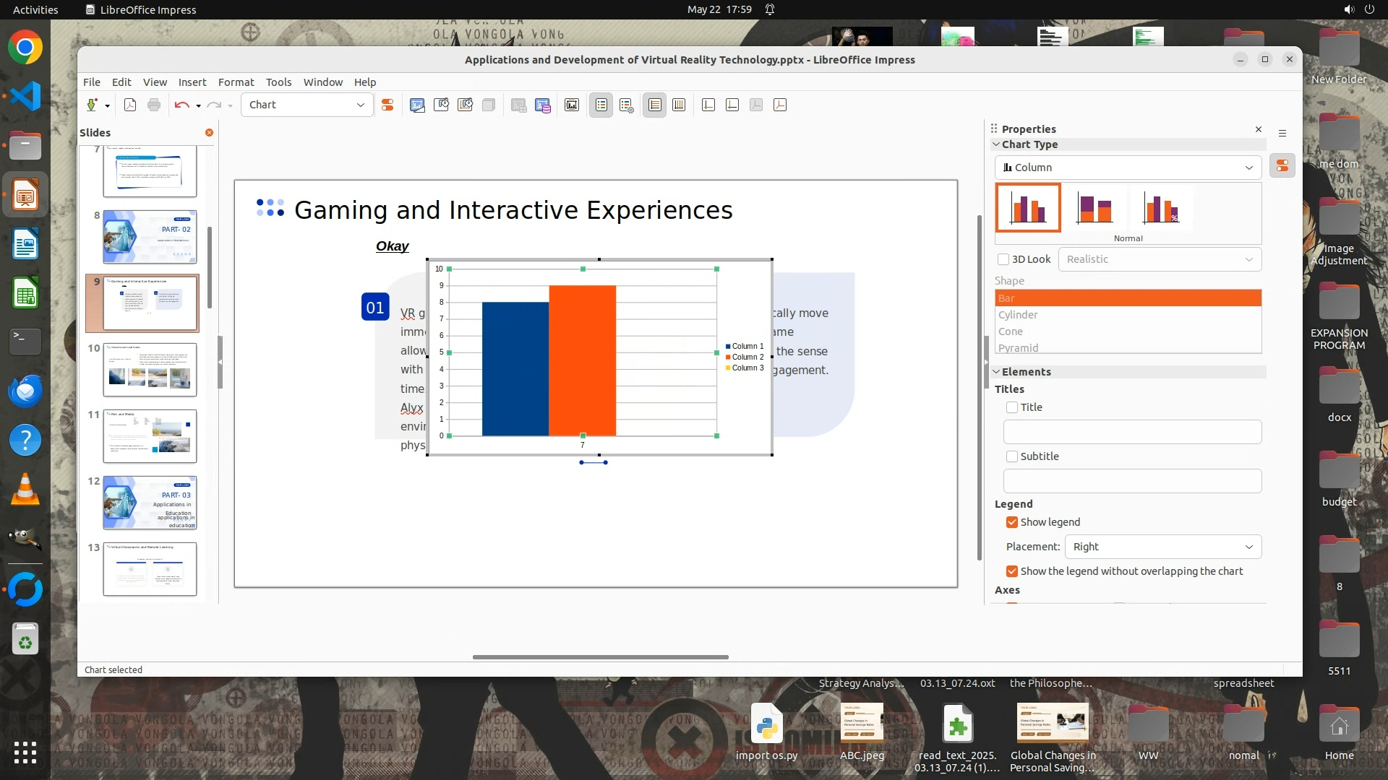1388x780 pixels.
Task: Open the Insert menu
Action: point(192,82)
